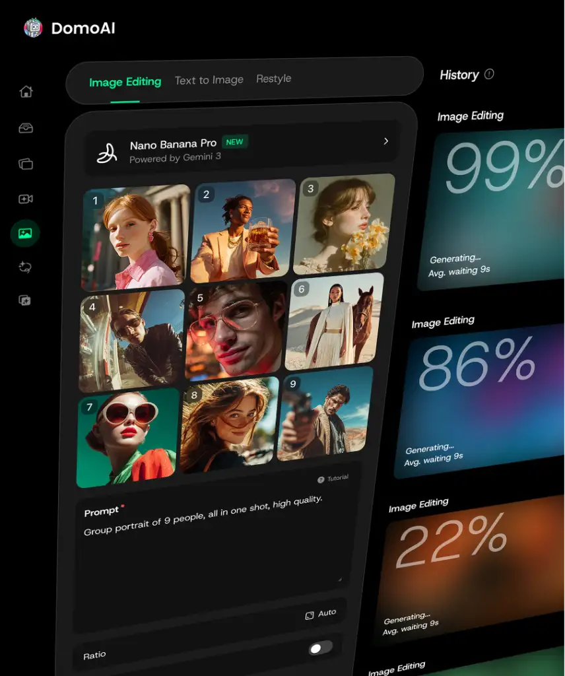Image resolution: width=565 pixels, height=676 pixels.
Task: Select the highlighted green image sidebar icon
Action: (x=25, y=233)
